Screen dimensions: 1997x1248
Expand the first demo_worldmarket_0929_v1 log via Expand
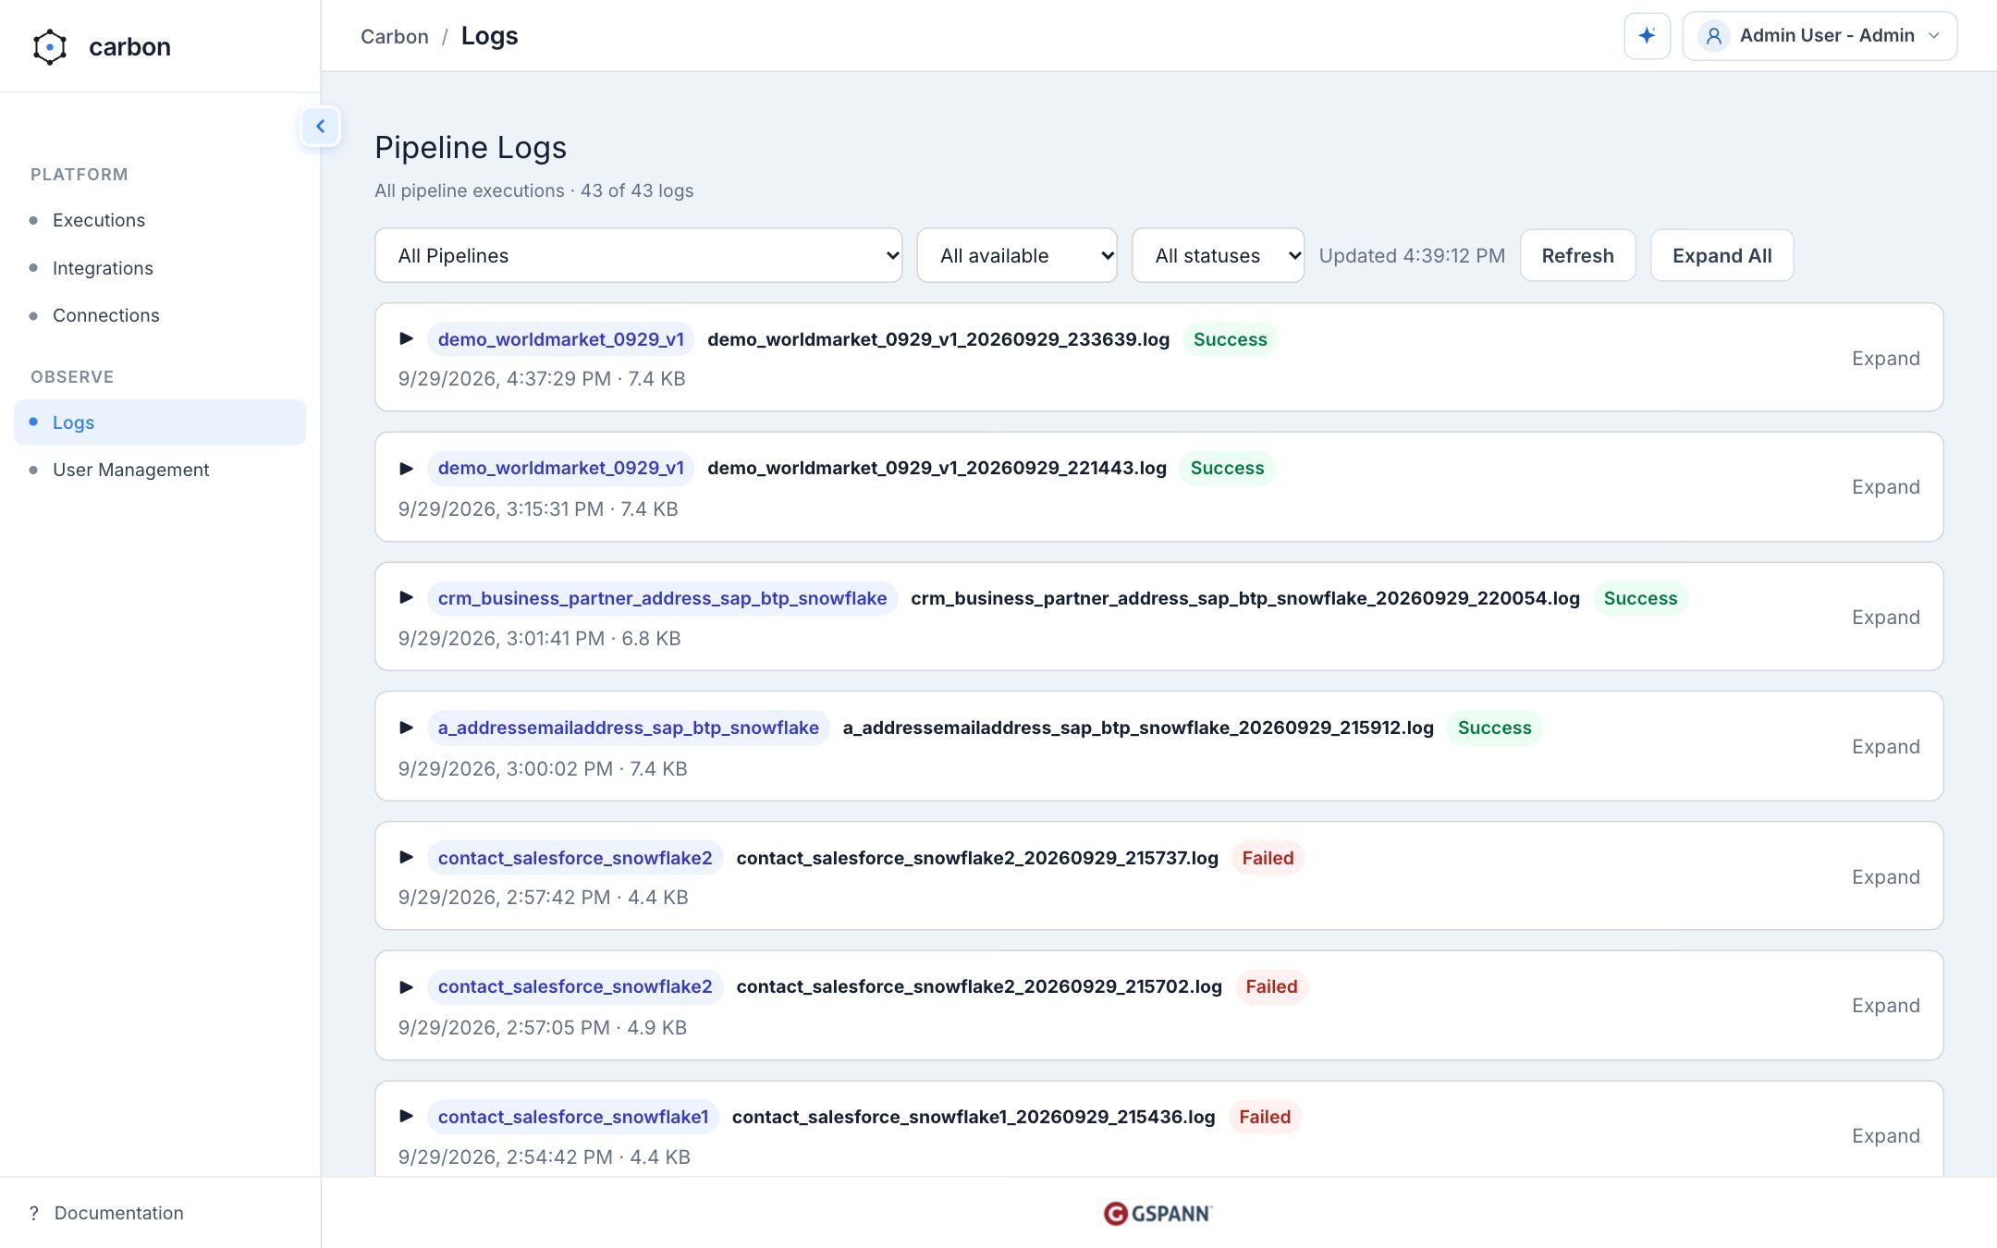point(1885,359)
